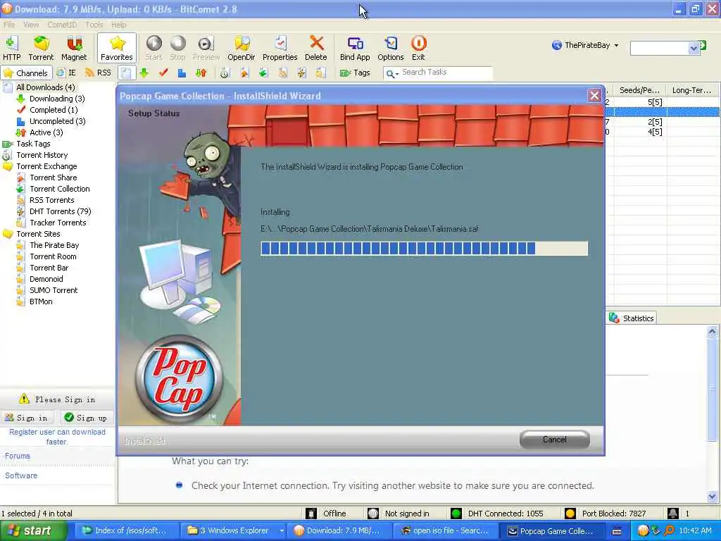721x541 pixels.
Task: Filter by completed red check icon
Action: (x=163, y=73)
